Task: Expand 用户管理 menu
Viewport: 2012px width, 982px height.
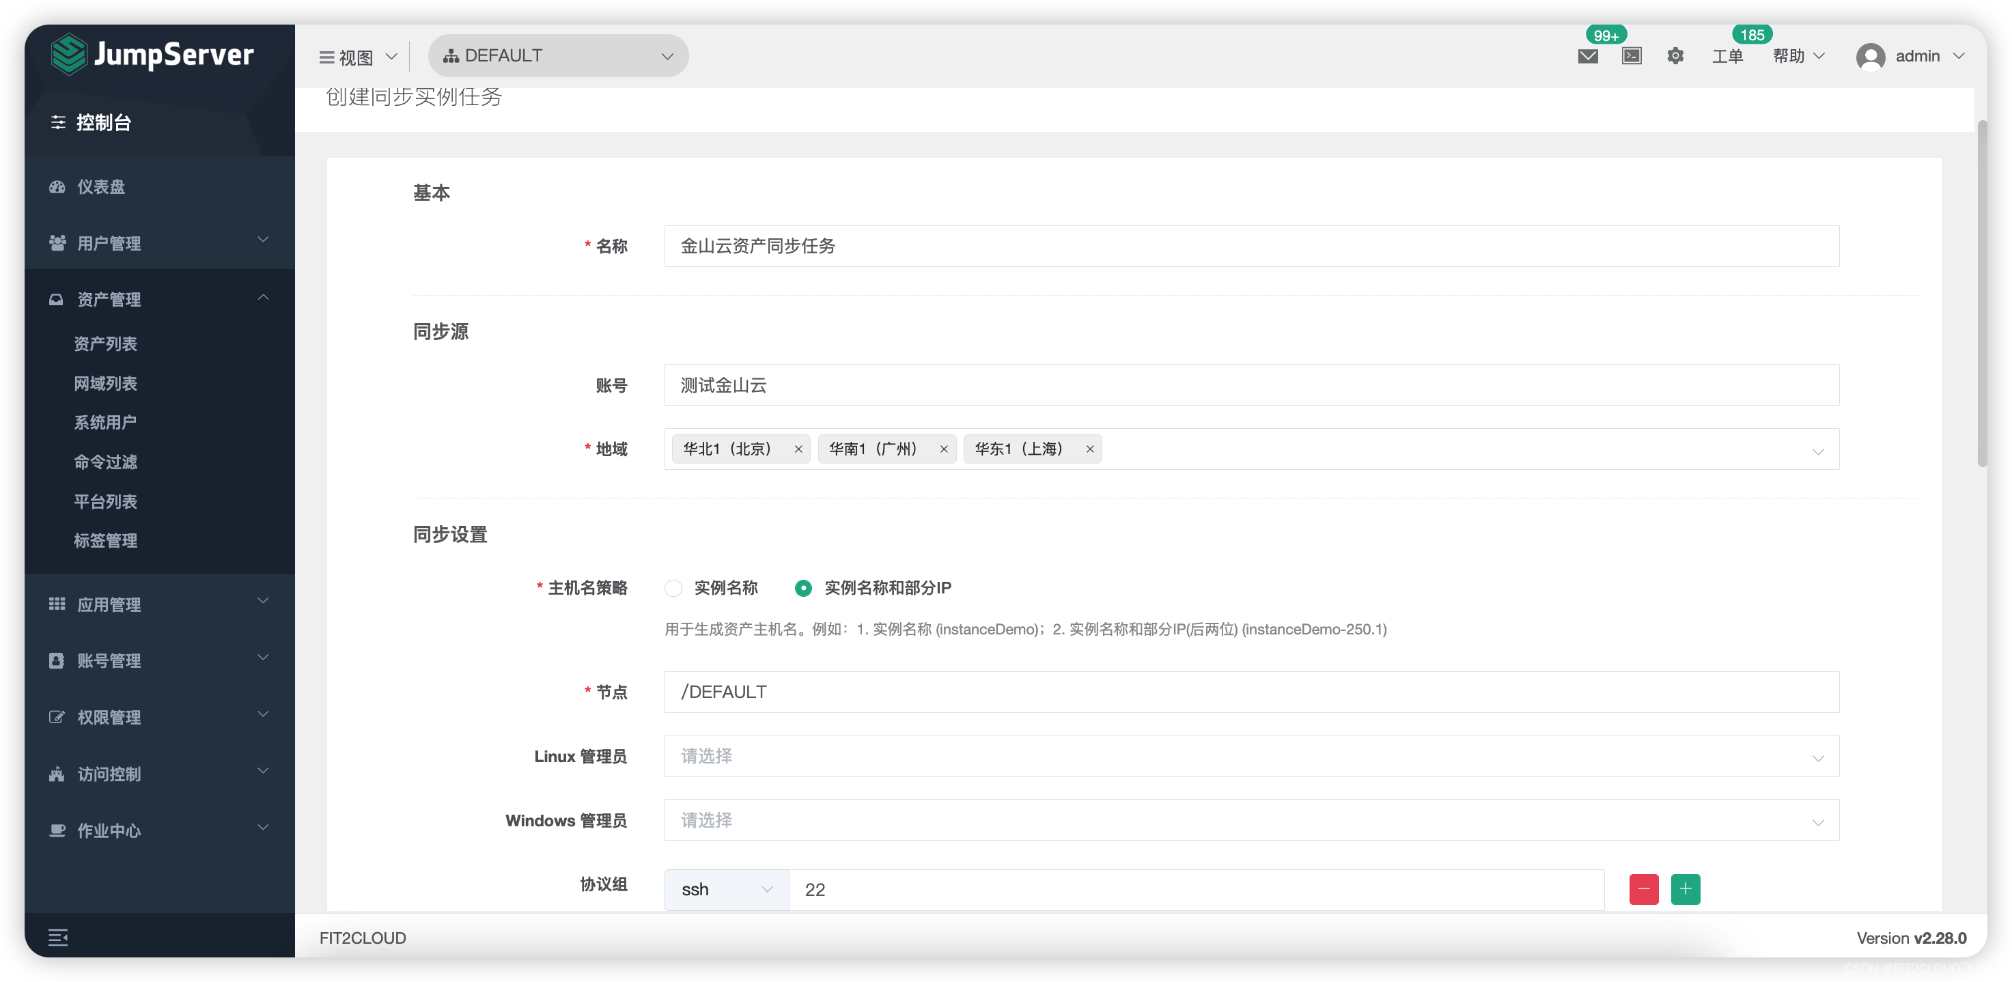Action: tap(159, 243)
